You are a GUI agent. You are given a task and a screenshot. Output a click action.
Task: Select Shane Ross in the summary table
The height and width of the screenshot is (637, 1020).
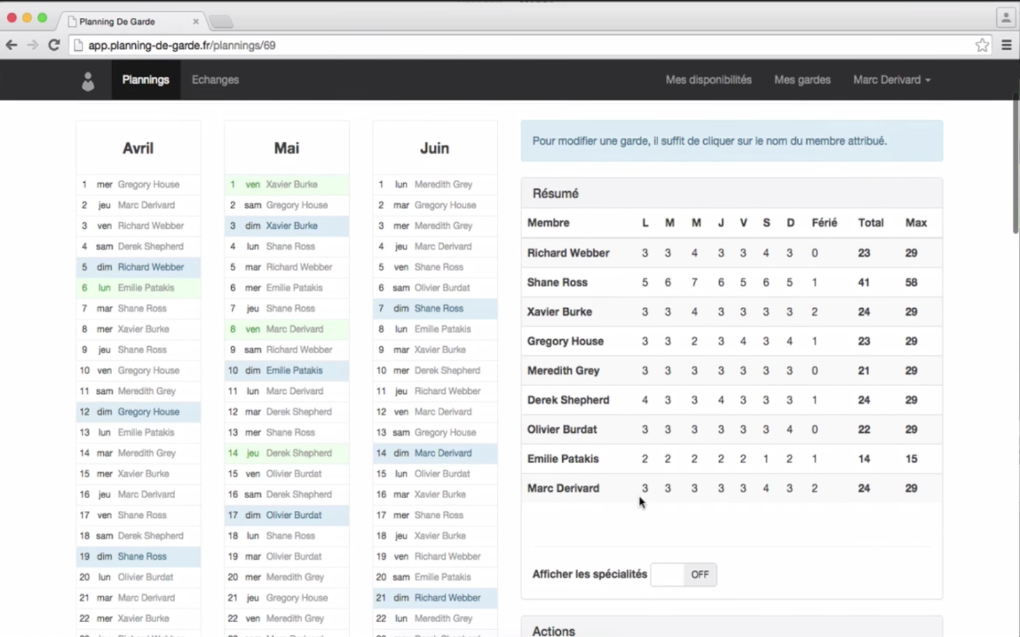pyautogui.click(x=557, y=282)
